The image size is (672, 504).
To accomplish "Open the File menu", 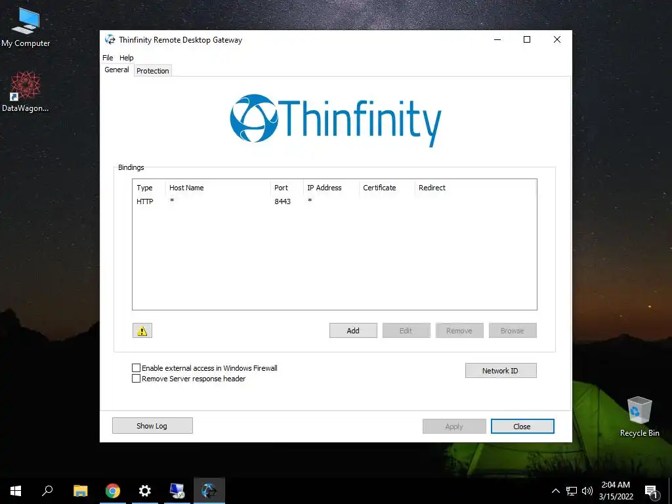I will (108, 58).
